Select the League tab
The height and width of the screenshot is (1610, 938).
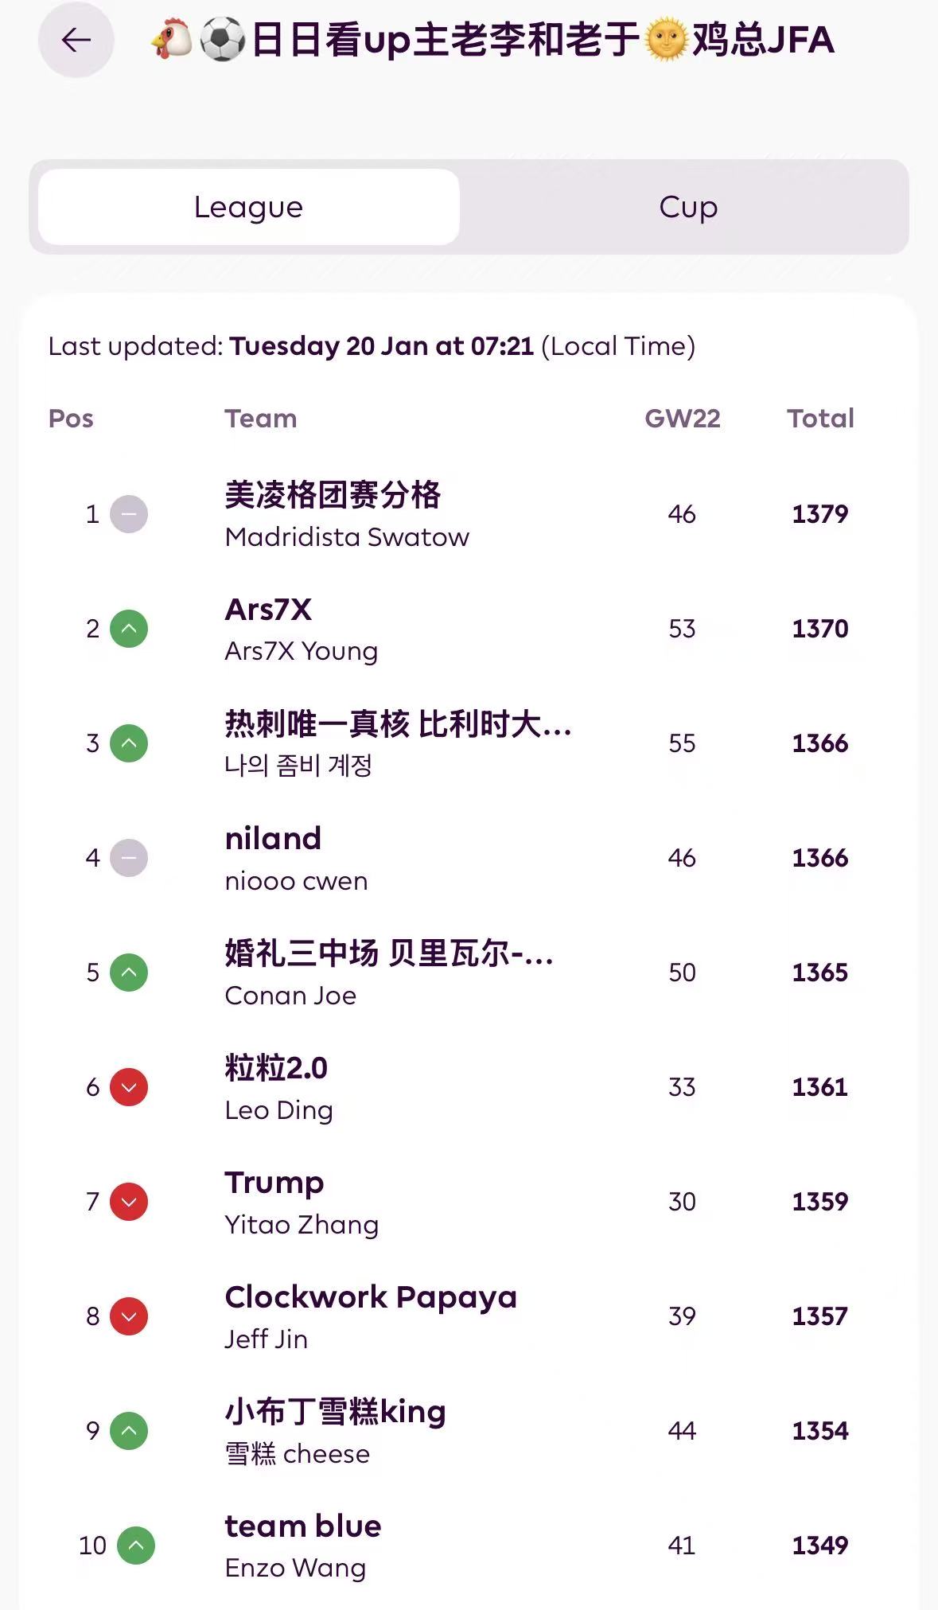click(x=248, y=207)
